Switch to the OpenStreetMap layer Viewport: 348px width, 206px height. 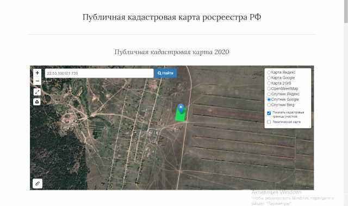pos(269,88)
